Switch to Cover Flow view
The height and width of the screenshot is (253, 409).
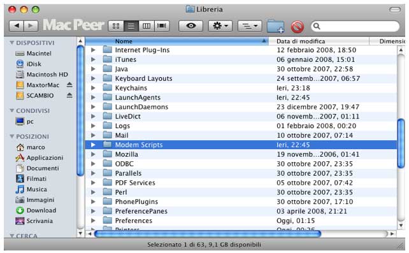pyautogui.click(x=162, y=26)
